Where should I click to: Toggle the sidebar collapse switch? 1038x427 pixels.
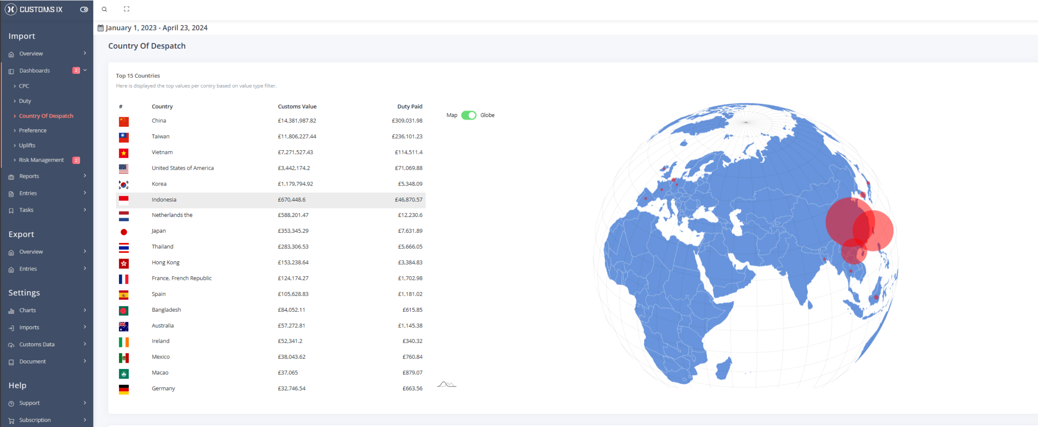click(x=84, y=9)
